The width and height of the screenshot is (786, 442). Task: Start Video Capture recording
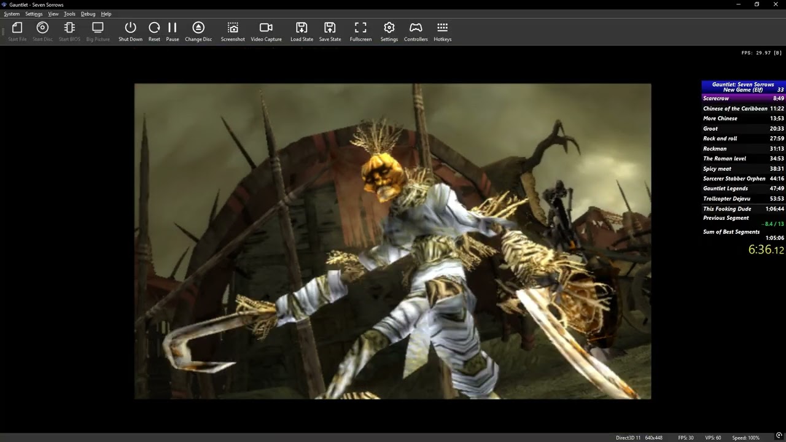pyautogui.click(x=266, y=31)
